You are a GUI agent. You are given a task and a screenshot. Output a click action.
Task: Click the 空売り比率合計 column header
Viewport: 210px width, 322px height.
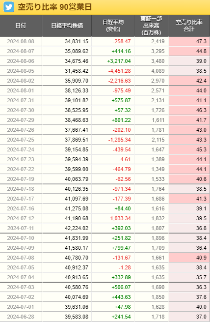coord(189,26)
